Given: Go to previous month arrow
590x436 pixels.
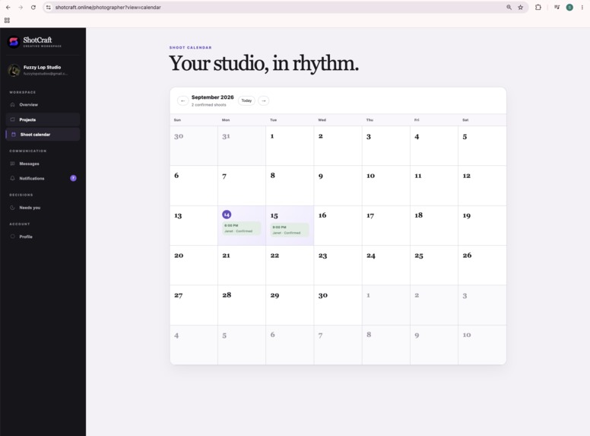Looking at the screenshot, I should 183,100.
